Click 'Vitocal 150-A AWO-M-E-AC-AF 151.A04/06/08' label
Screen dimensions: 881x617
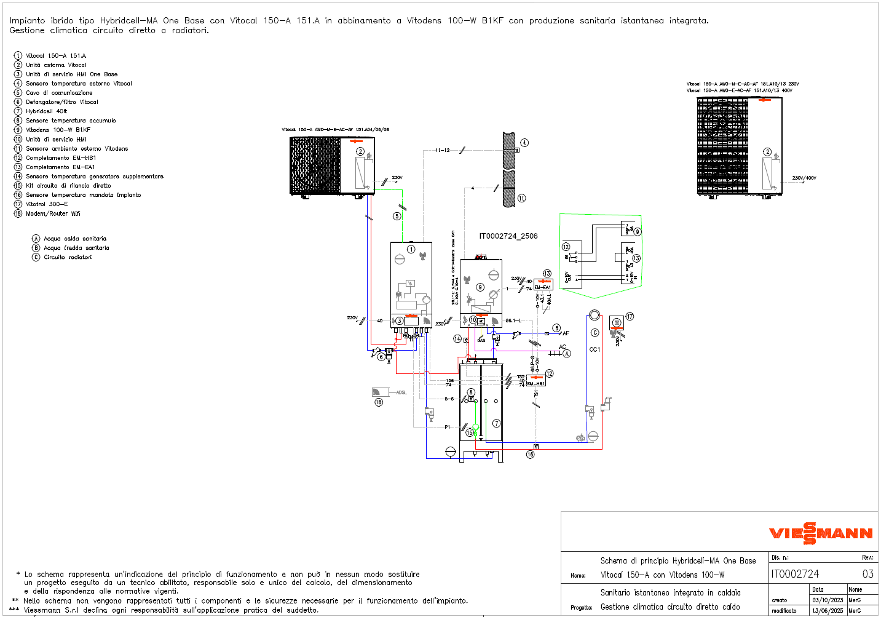tap(335, 130)
